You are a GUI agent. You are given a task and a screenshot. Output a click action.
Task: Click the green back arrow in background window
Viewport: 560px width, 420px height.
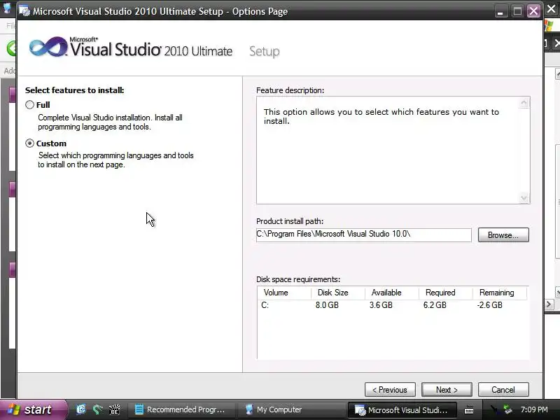pyautogui.click(x=11, y=48)
